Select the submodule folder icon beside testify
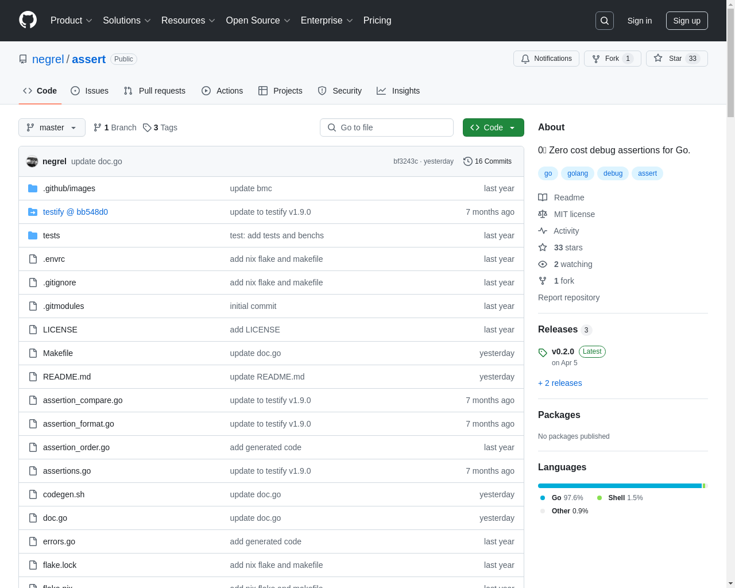This screenshot has height=588, width=735. 33,212
